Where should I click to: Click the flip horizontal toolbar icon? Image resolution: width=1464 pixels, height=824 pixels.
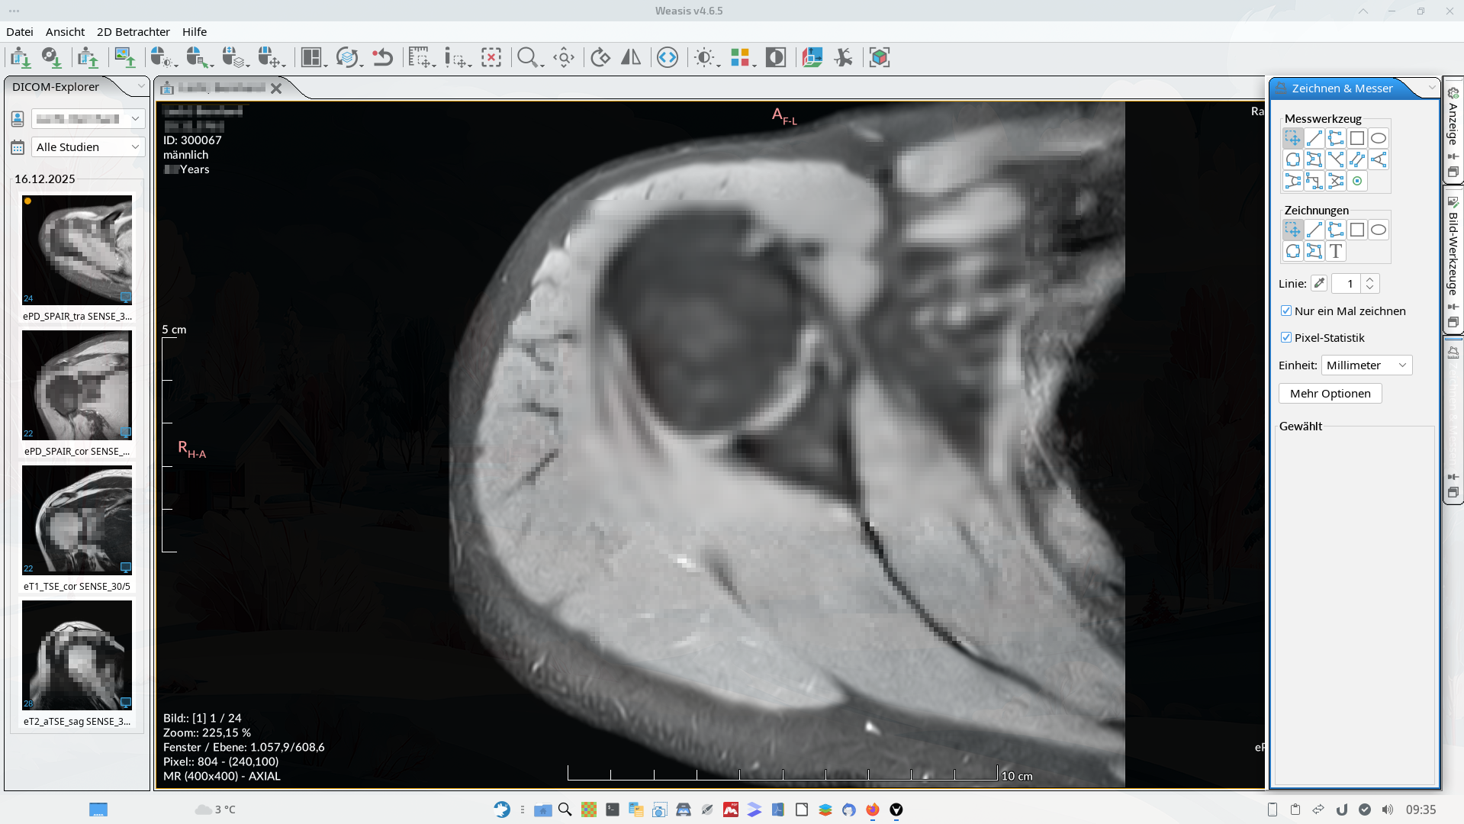point(631,57)
